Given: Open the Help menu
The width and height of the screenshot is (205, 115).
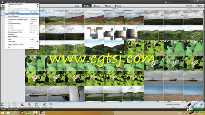Looking at the screenshot, I should (24, 2).
